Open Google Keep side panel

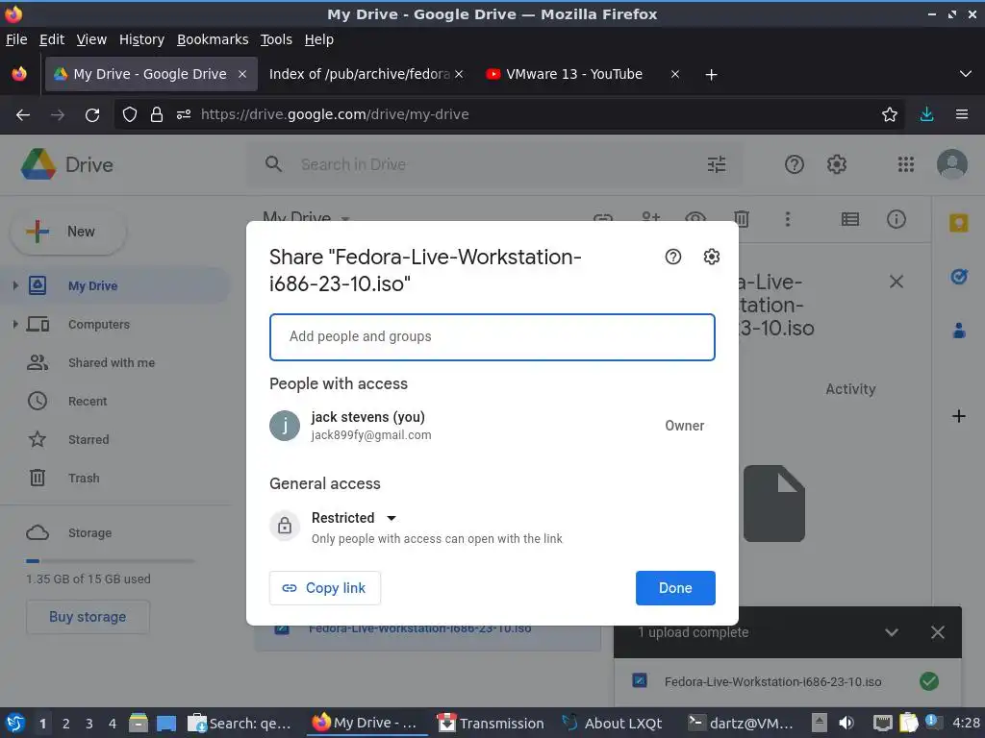pos(959,223)
